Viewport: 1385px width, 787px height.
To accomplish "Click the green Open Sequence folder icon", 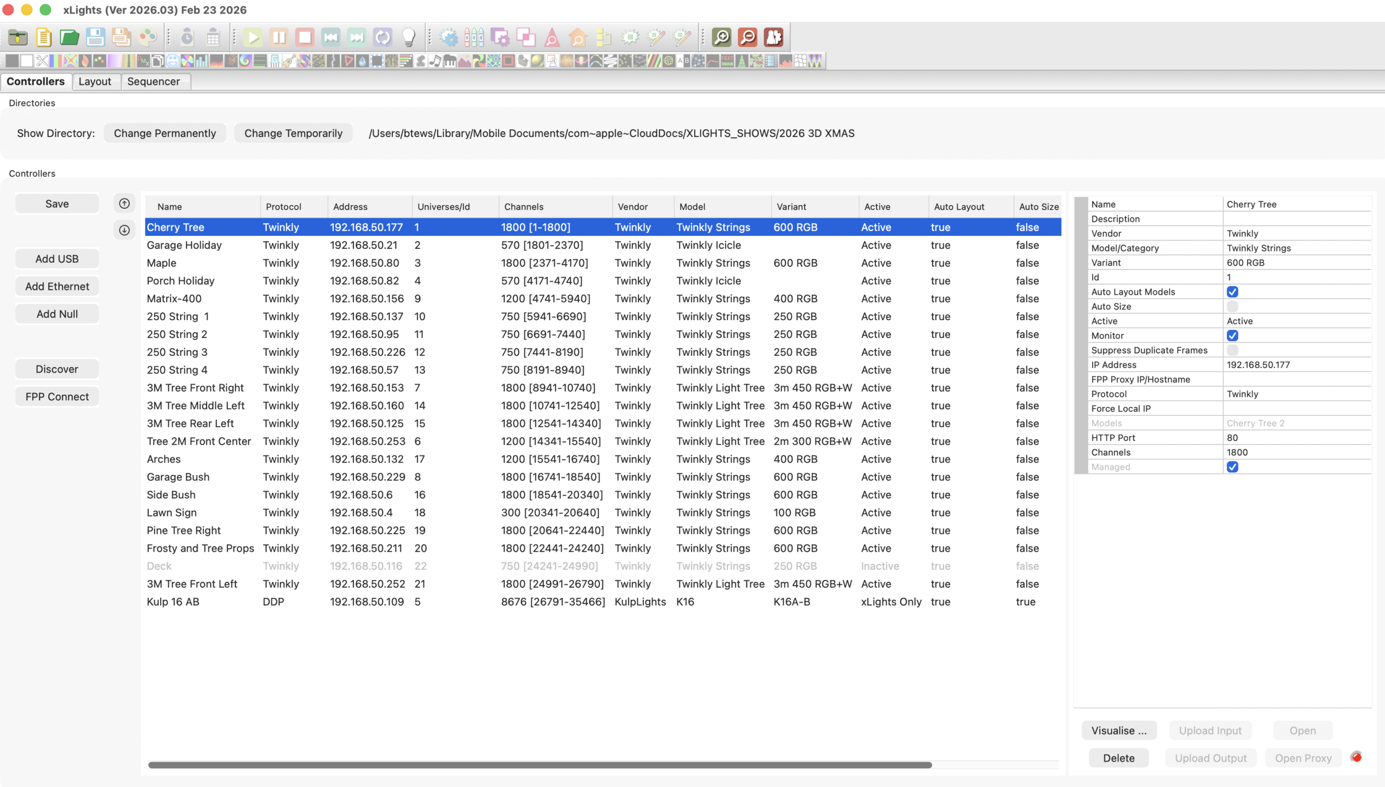I will (69, 37).
